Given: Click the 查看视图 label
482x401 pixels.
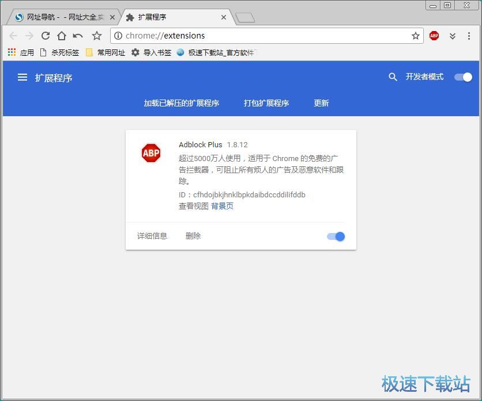Looking at the screenshot, I should [x=194, y=206].
